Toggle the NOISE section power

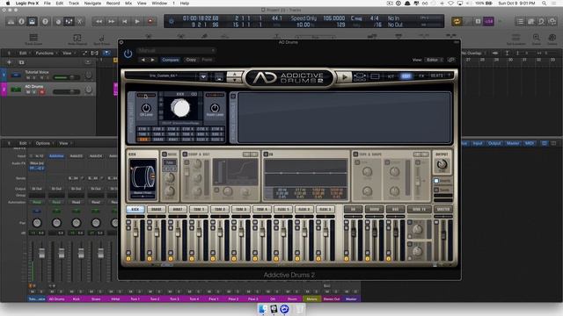click(165, 154)
